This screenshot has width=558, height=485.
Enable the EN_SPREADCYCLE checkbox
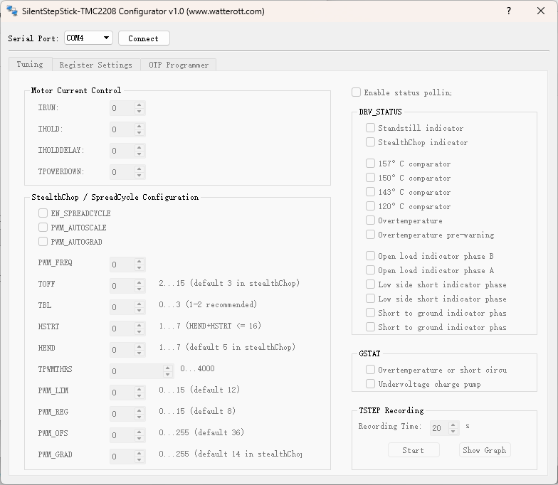(43, 213)
